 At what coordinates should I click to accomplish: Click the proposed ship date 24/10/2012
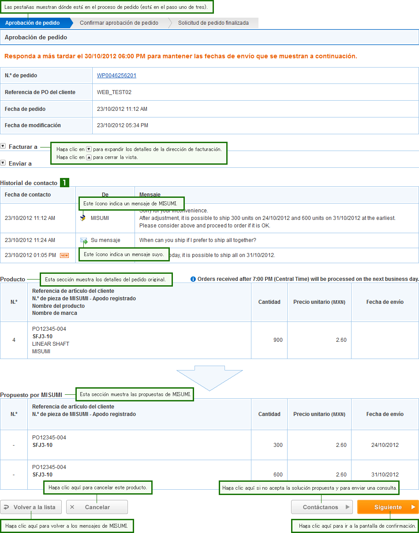(x=385, y=445)
